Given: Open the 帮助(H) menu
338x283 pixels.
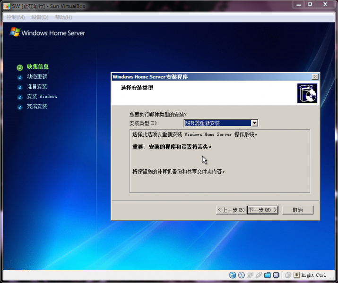Looking at the screenshot, I should pos(64,17).
